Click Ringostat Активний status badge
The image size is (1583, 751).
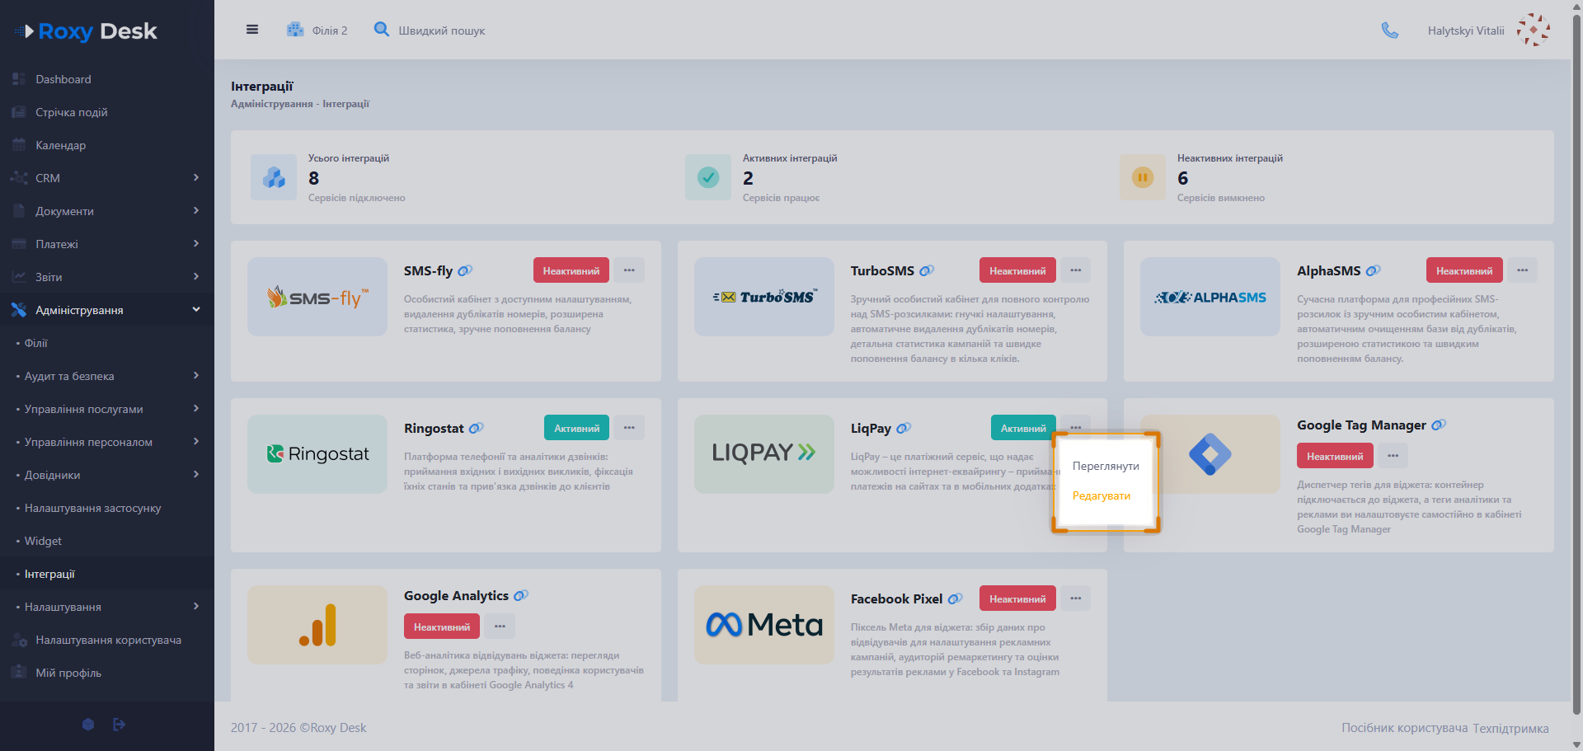(577, 428)
